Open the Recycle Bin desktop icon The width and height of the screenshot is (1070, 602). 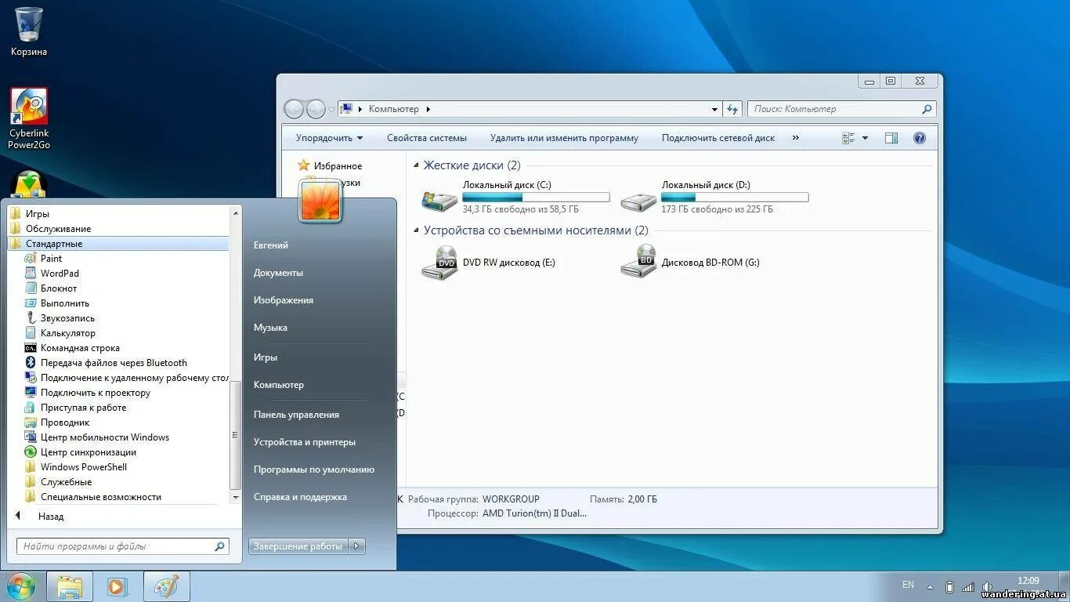pyautogui.click(x=29, y=31)
